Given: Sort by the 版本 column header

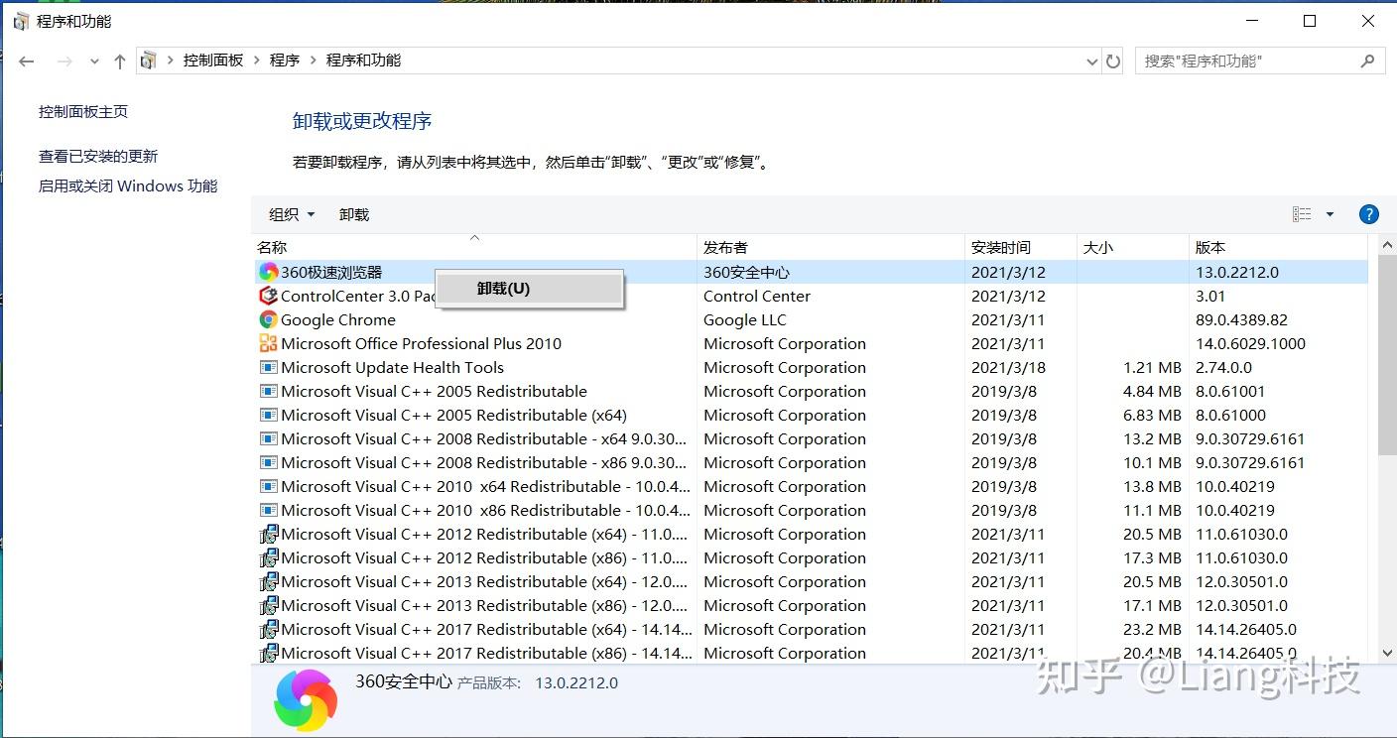Looking at the screenshot, I should coord(1279,247).
